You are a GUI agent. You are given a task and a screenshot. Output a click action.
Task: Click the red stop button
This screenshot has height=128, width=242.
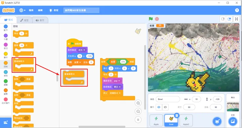[157, 19]
